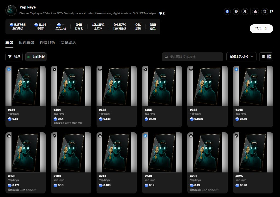Favorite the collection with the star icon

[265, 11]
